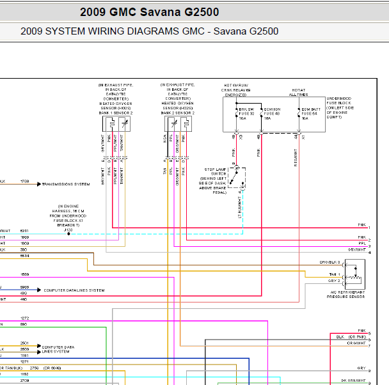The image size is (389, 385).
Task: Click the 'IN ENGINE HARNESS' location note
Action: click(x=68, y=216)
